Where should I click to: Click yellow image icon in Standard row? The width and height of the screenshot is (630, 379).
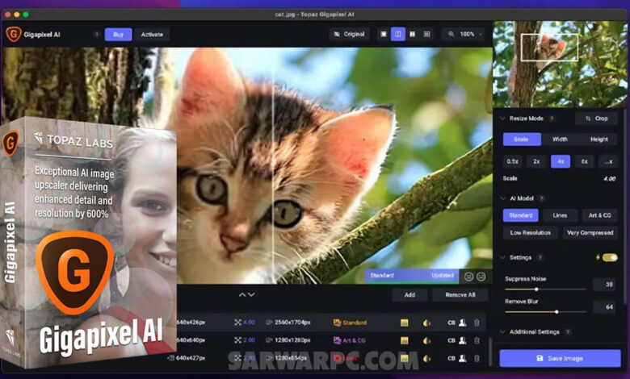[x=404, y=323]
